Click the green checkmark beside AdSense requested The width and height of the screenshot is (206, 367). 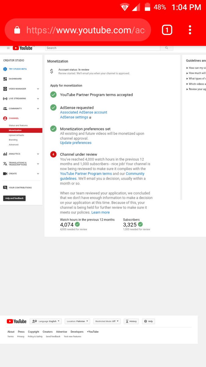coord(53,108)
